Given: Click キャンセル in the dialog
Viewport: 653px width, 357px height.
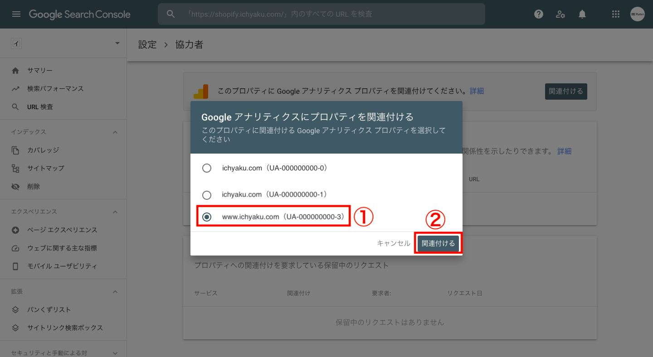Looking at the screenshot, I should [x=394, y=243].
